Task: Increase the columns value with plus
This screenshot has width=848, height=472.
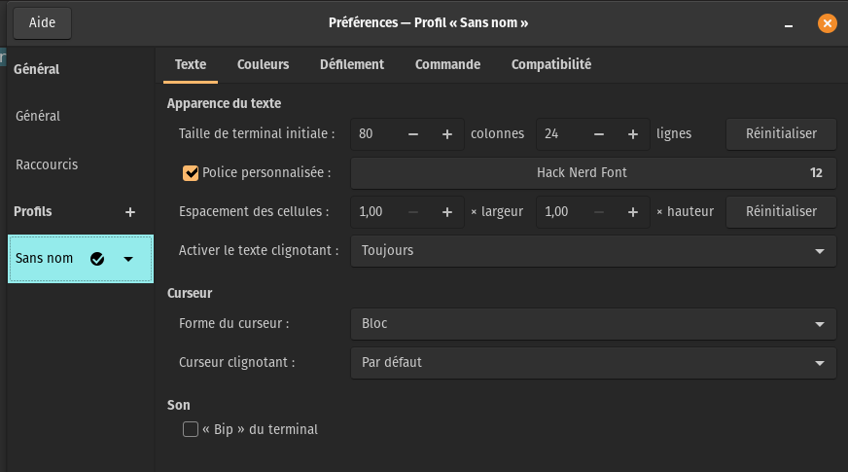Action: click(x=446, y=134)
